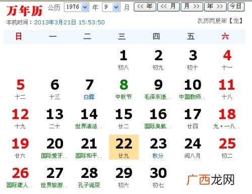The height and width of the screenshot is (194, 252).
Task: Go to previous year with << 年 button
Action: click(145, 7)
